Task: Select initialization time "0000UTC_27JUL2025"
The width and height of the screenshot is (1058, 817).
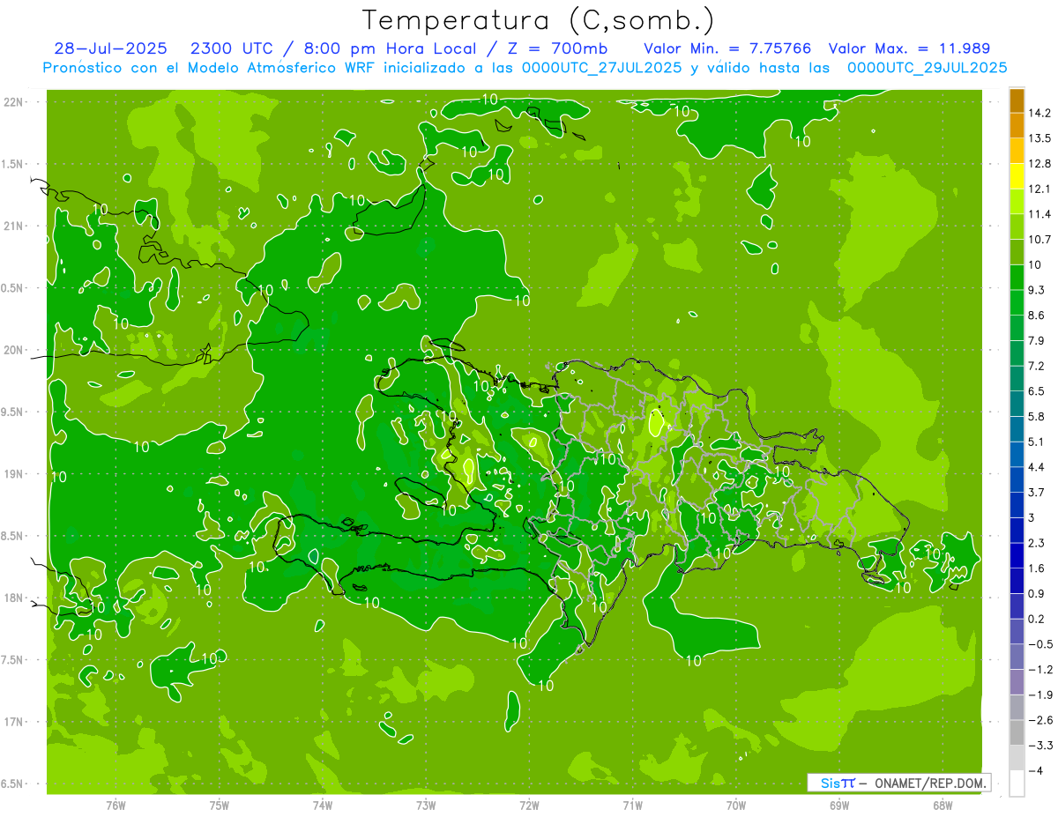Action: 601,68
